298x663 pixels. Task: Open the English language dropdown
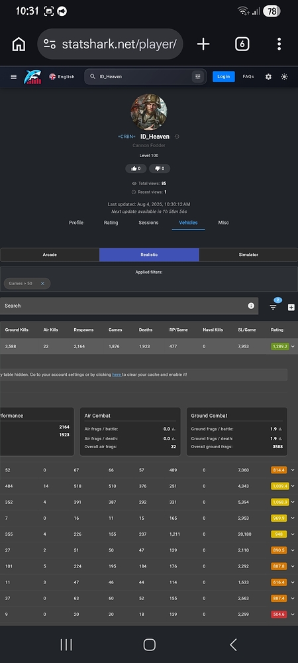pyautogui.click(x=62, y=76)
